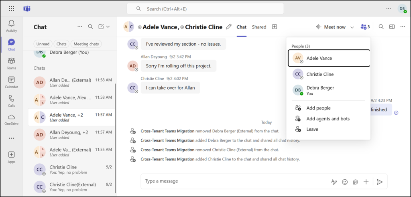Image resolution: width=411 pixels, height=197 pixels.
Task: Select Debra Berger in People list
Action: click(329, 90)
